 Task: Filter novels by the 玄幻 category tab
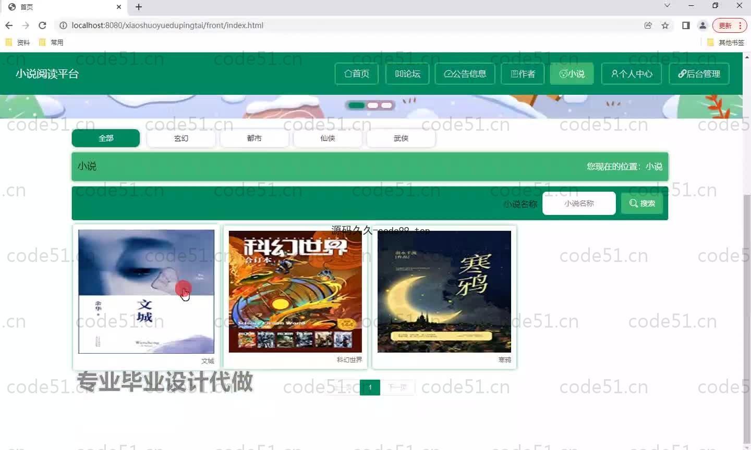click(181, 138)
